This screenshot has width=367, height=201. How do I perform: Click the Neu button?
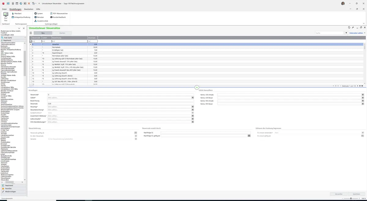pos(43,33)
